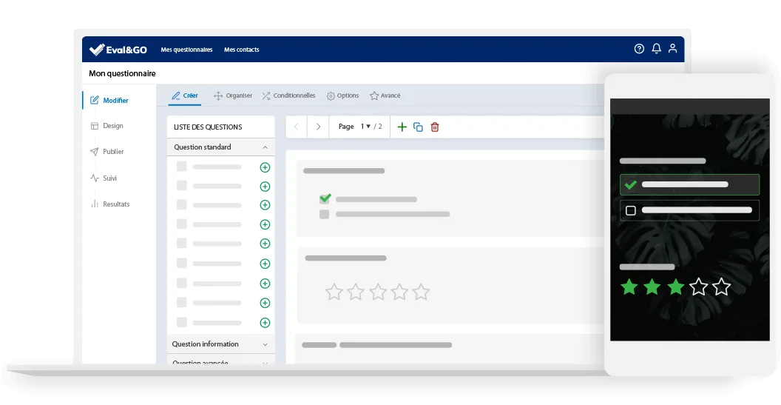
Task: Delete the page with trash icon
Action: pyautogui.click(x=435, y=127)
